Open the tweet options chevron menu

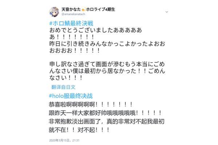coord(166,12)
